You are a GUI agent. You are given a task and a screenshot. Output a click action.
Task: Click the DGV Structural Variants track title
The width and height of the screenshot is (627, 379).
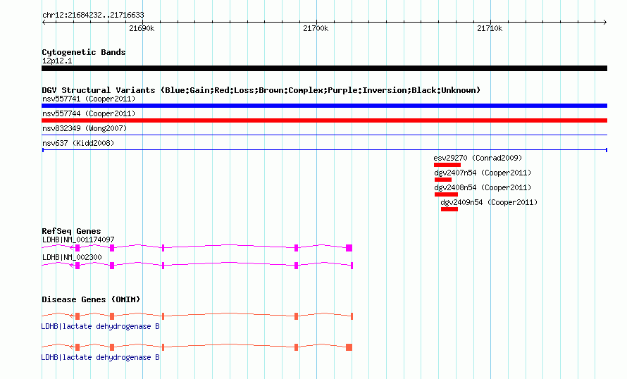261,90
